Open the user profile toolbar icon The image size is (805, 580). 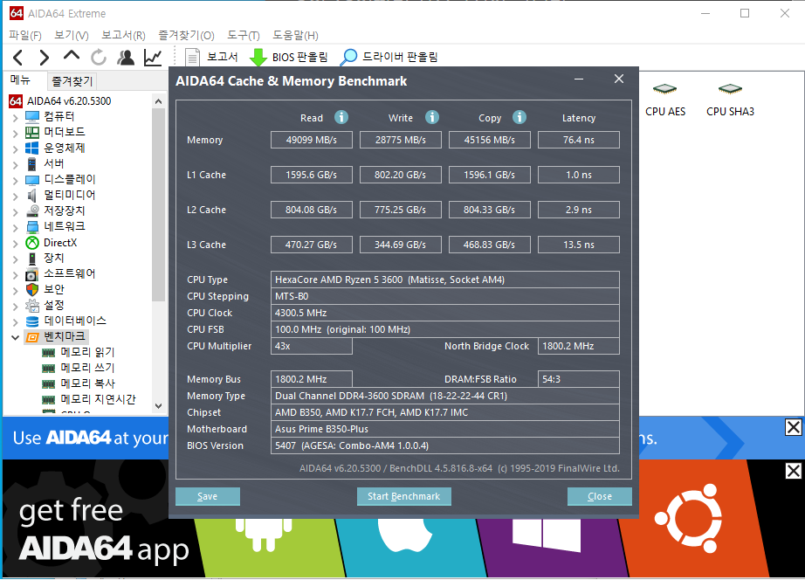(126, 58)
